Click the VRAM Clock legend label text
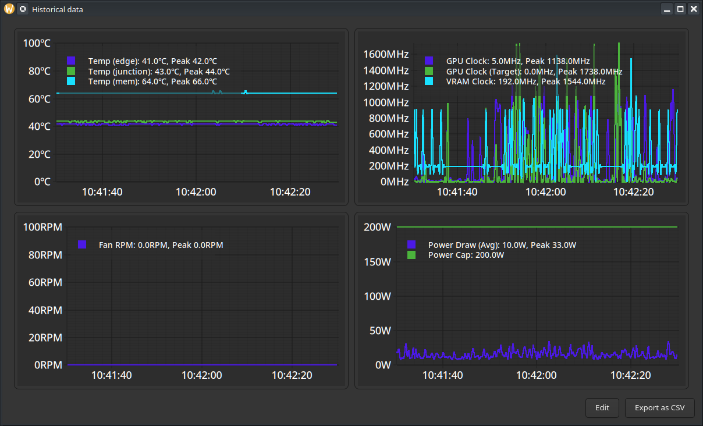Image resolution: width=703 pixels, height=426 pixels. 526,81
